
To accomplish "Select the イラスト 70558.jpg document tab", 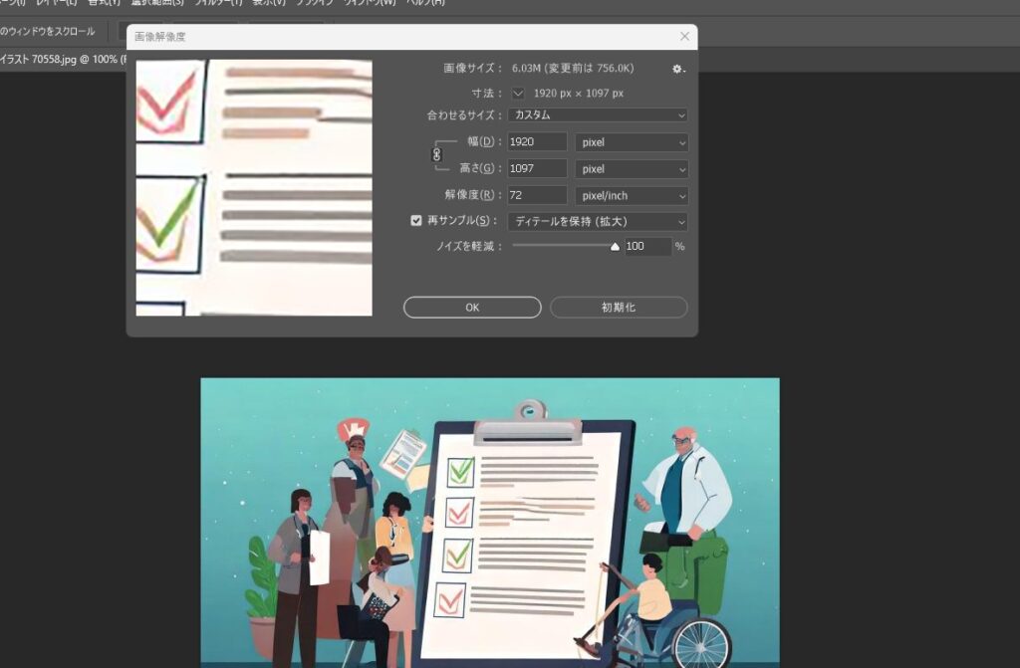I will tap(63, 59).
